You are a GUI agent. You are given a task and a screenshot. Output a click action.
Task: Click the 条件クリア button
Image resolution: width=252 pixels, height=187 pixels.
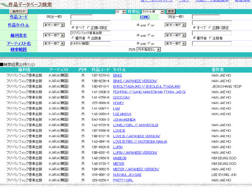[x=19, y=12]
